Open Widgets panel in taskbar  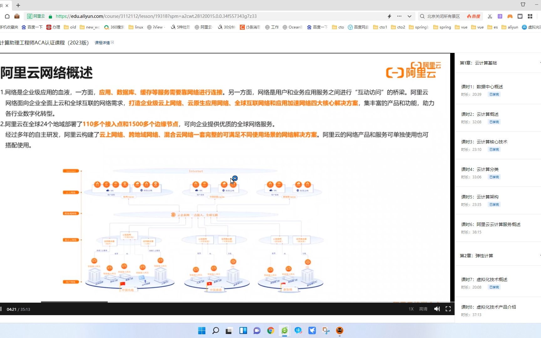coord(243,330)
